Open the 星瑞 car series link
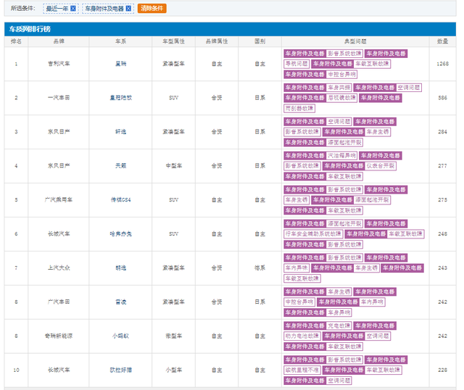The height and width of the screenshot is (390, 464). tap(121, 64)
